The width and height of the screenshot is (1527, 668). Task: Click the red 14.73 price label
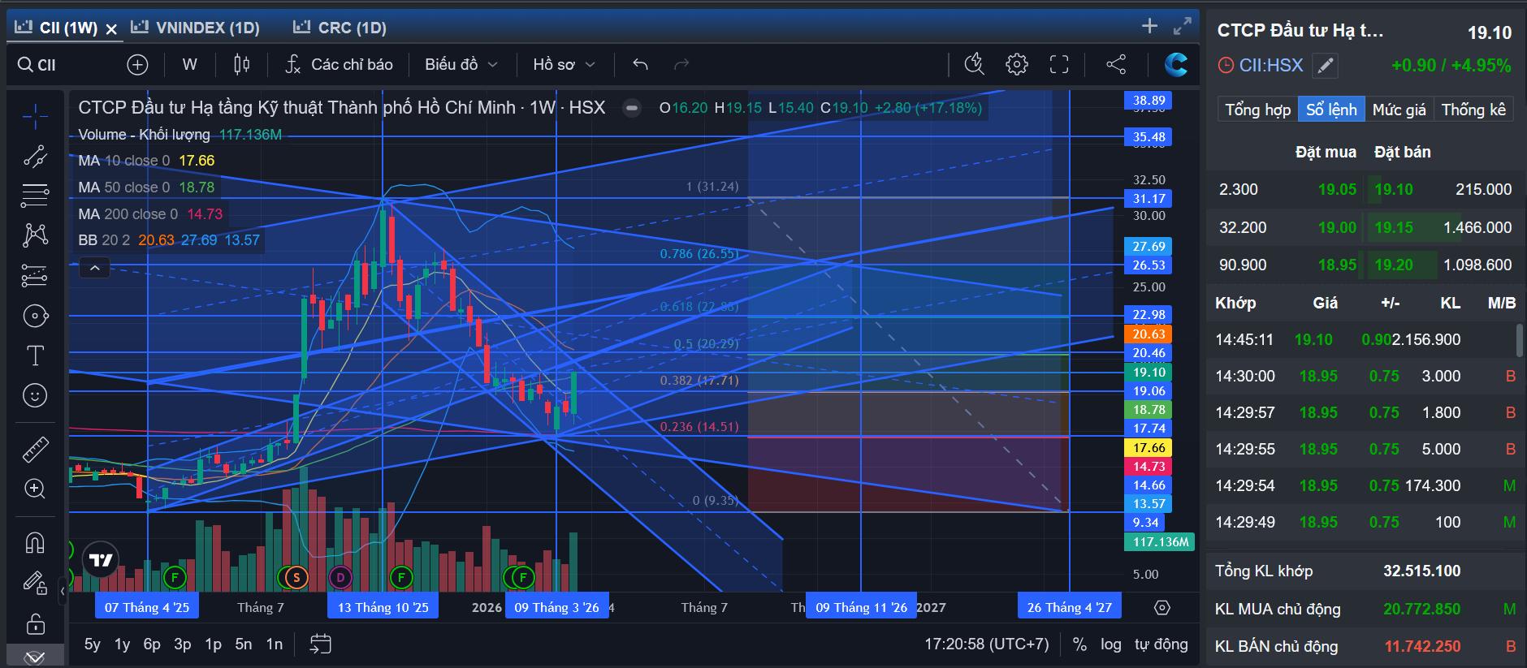[1148, 467]
